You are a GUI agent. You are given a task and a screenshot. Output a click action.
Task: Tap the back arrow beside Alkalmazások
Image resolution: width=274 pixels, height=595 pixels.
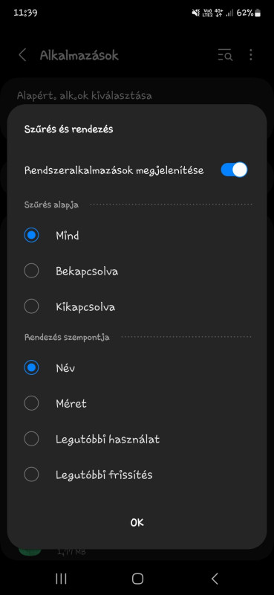pyautogui.click(x=22, y=55)
